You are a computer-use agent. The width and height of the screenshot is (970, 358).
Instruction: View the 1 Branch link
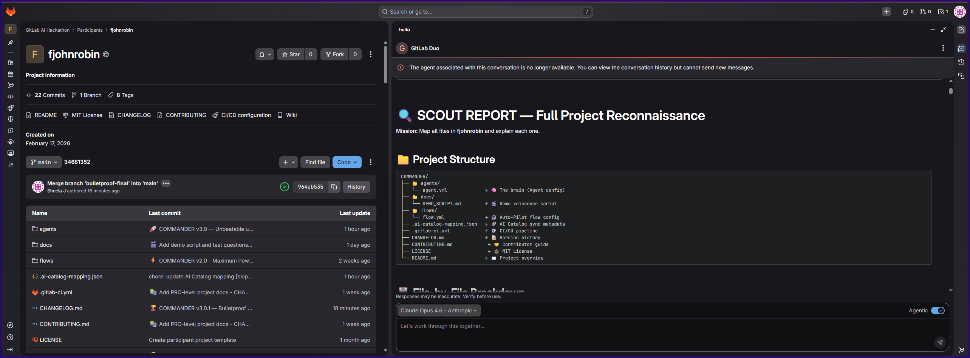pyautogui.click(x=87, y=95)
